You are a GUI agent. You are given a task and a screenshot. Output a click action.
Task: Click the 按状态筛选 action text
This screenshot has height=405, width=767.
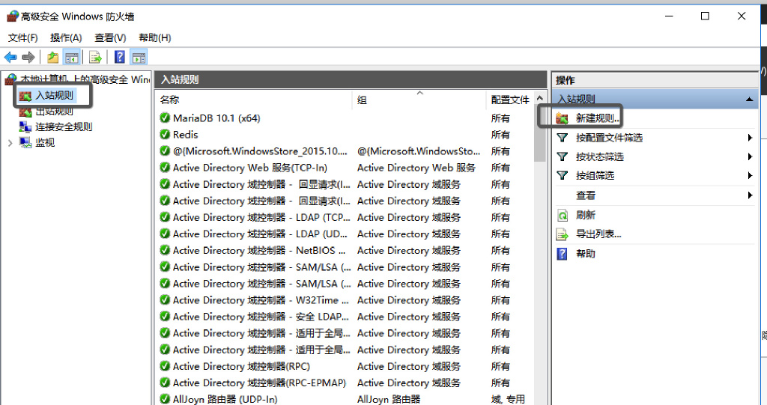pos(600,156)
